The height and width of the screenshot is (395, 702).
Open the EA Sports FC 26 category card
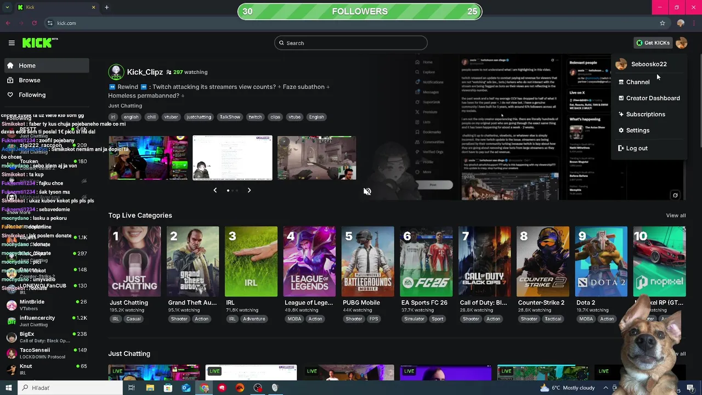coord(426,262)
